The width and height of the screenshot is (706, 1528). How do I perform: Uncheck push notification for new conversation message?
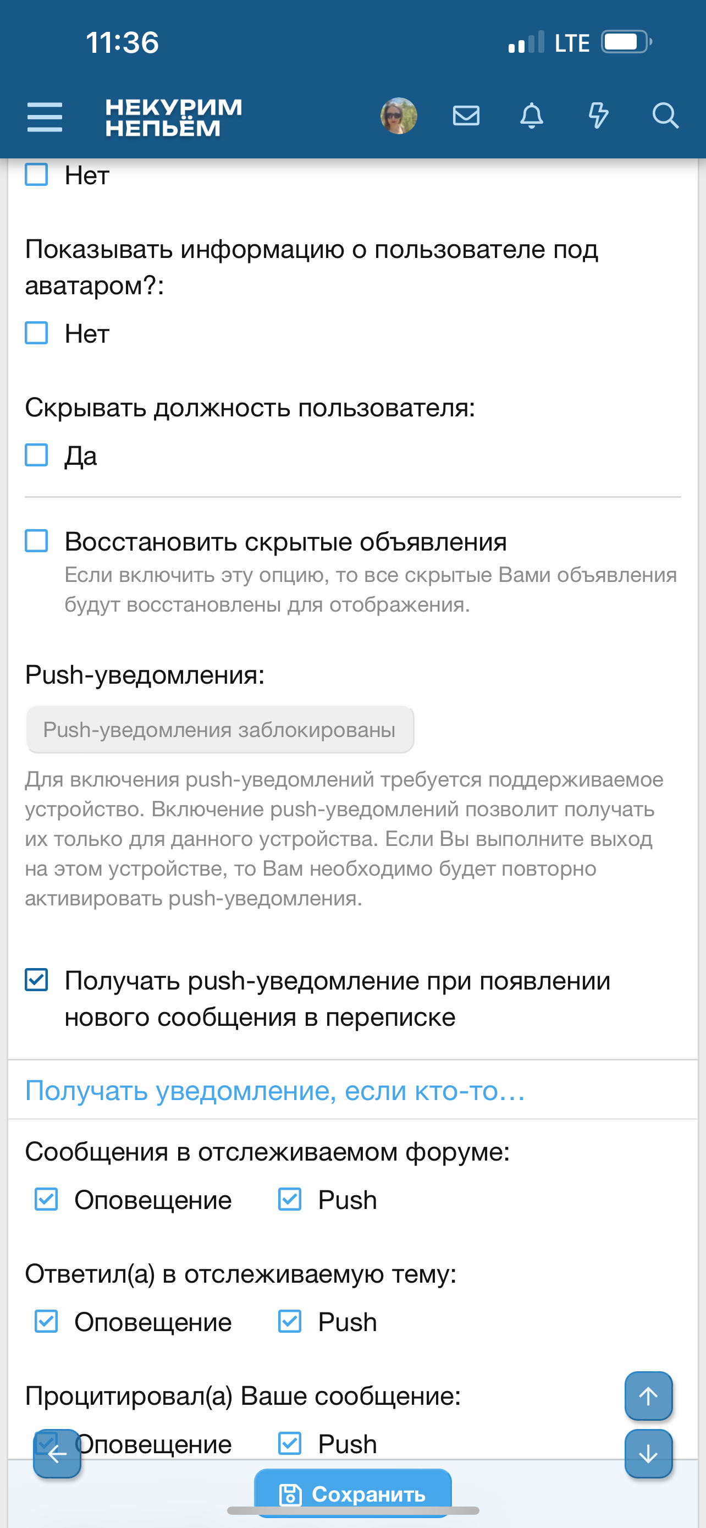click(x=37, y=980)
